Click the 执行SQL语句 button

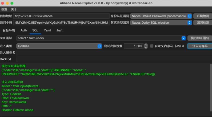(x=200, y=38)
